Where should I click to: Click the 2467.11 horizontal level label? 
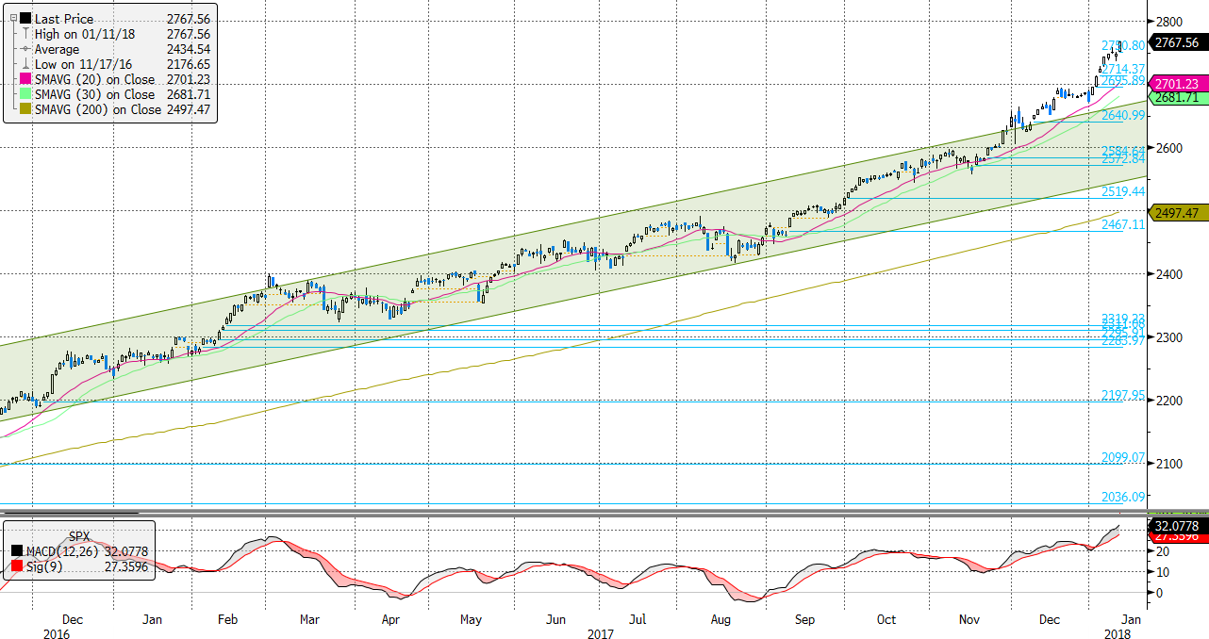tap(1123, 224)
